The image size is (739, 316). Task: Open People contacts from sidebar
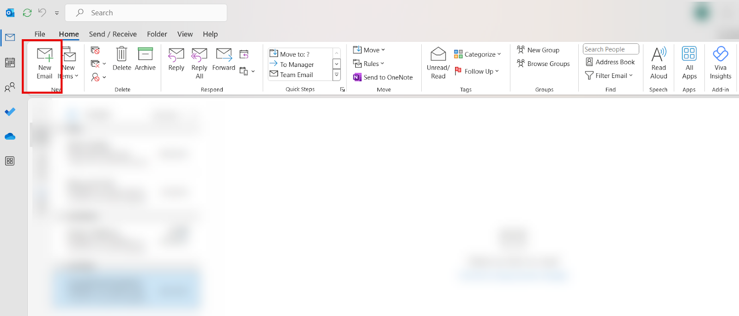click(10, 87)
